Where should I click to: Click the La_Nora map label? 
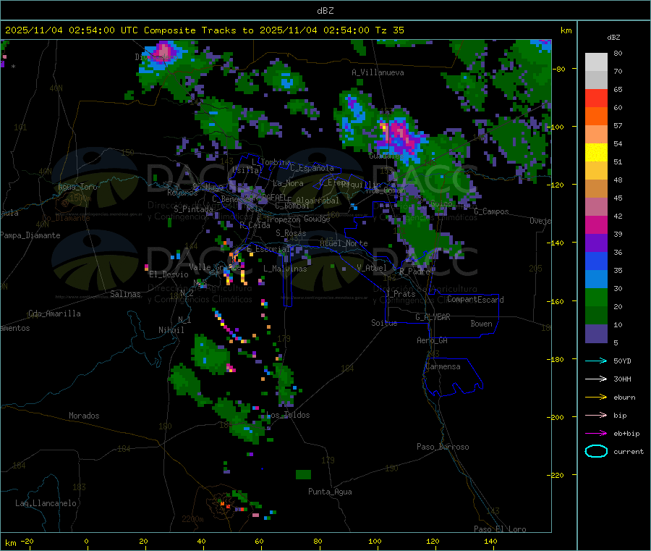pos(288,183)
